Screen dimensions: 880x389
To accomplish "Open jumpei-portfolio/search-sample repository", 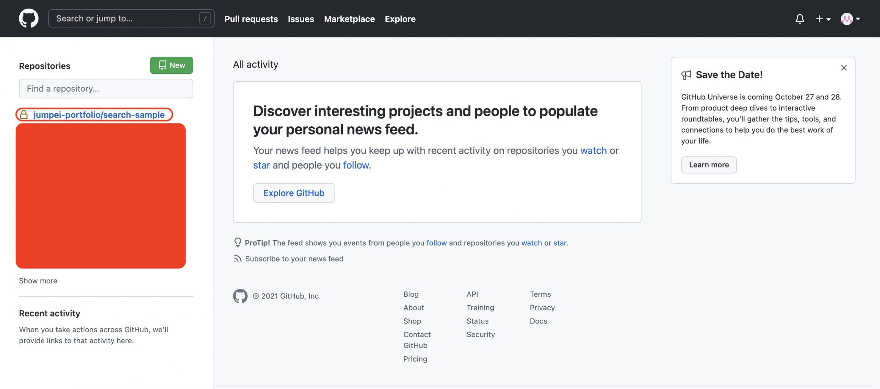I will [99, 115].
